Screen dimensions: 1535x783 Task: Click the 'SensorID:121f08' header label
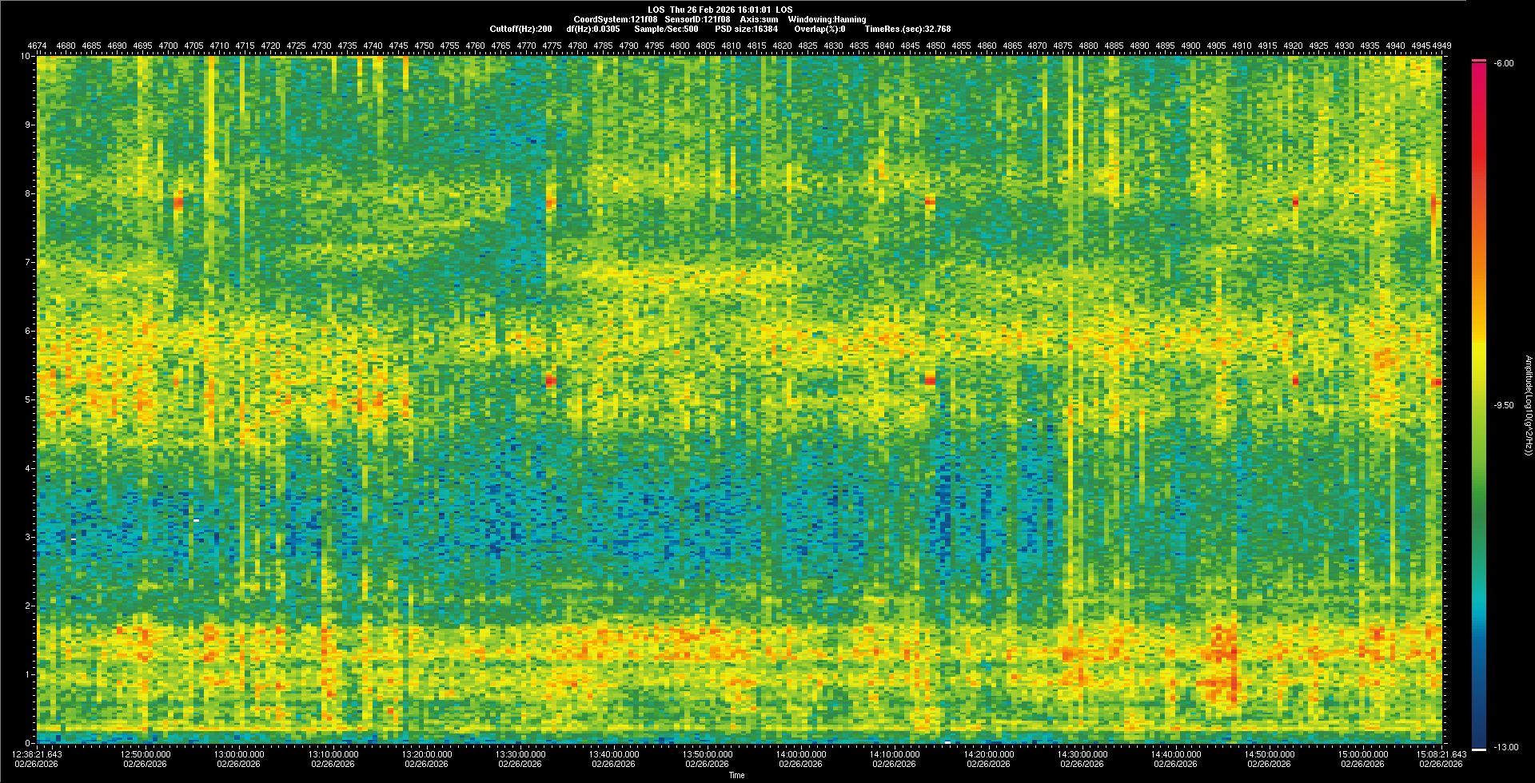click(x=698, y=19)
